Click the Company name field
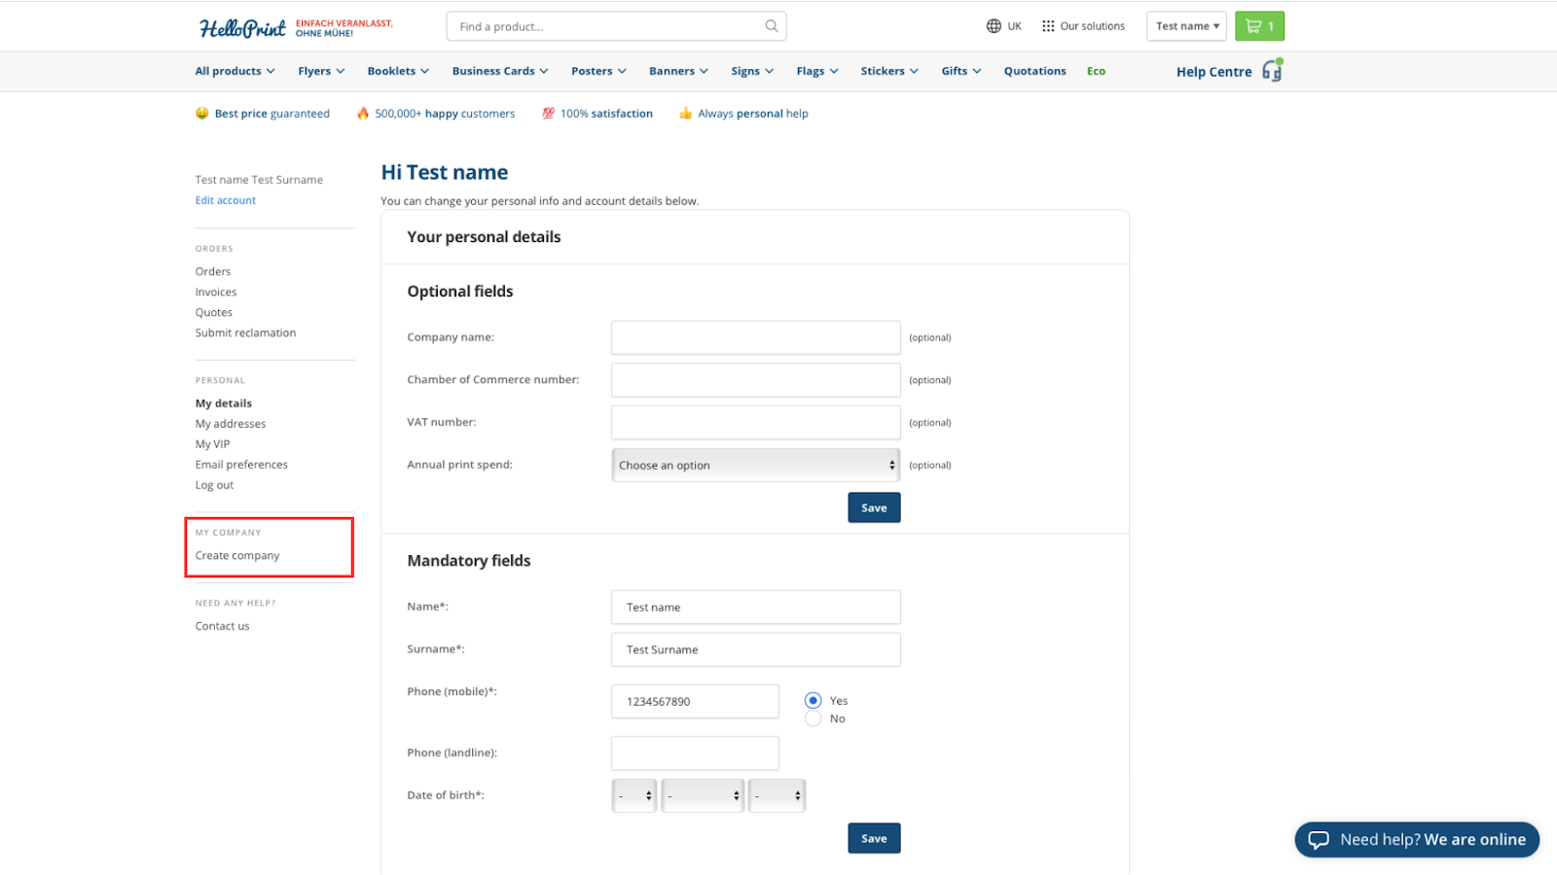1557x875 pixels. [x=756, y=337]
